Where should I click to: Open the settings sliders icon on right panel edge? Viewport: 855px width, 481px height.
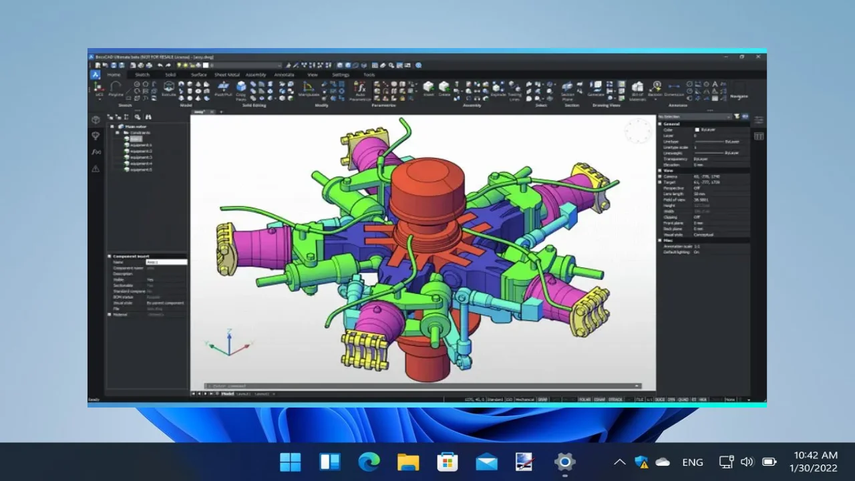[x=759, y=120]
